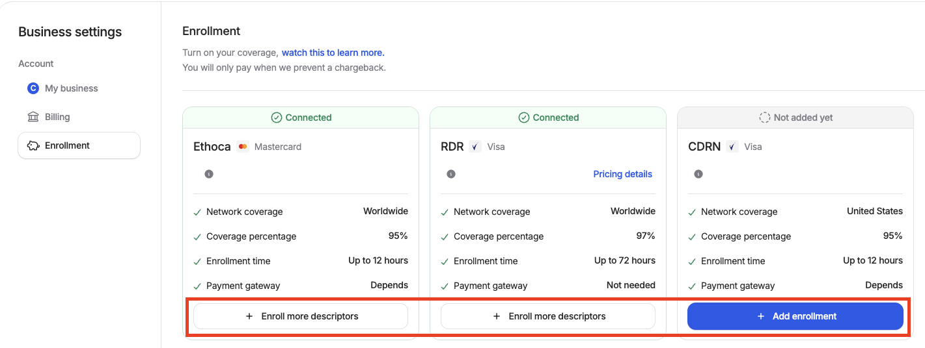The height and width of the screenshot is (348, 925).
Task: Open the 'watch this to learn more' link
Action: (333, 53)
